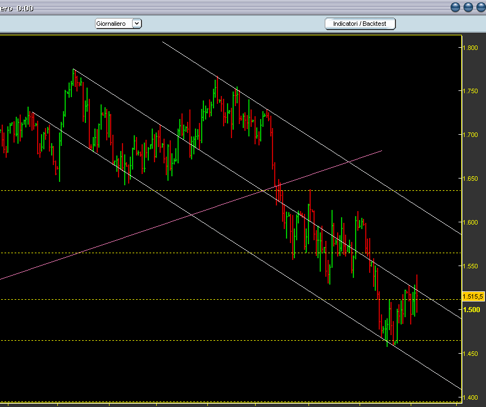486x407 pixels.
Task: Click the 1.450 price axis label
Action: [470, 354]
